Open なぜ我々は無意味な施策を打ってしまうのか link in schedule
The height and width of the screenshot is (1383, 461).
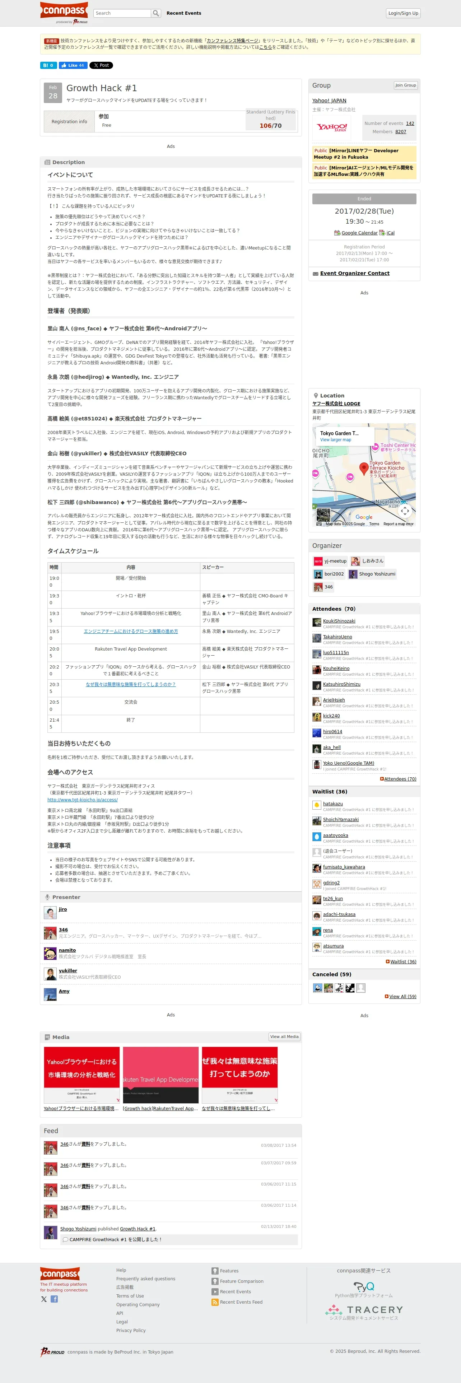click(131, 685)
